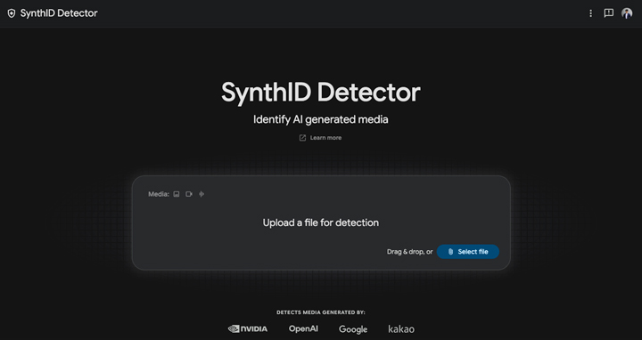Click the kakao logo

point(401,329)
